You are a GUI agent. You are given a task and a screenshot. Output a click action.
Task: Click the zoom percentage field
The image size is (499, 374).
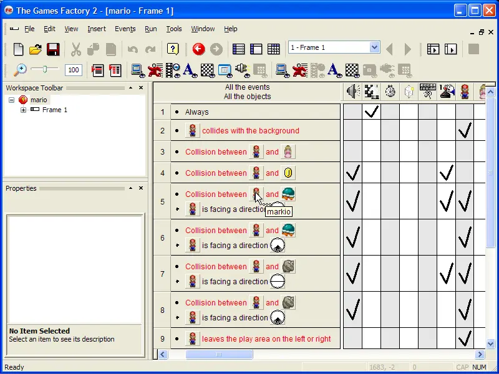(74, 70)
